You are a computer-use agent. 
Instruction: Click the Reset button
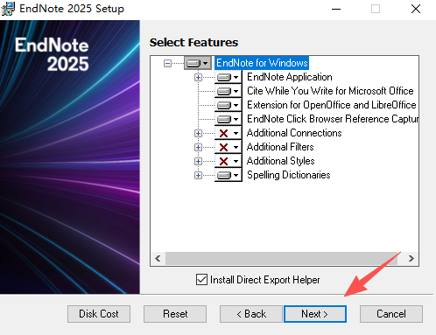(175, 314)
